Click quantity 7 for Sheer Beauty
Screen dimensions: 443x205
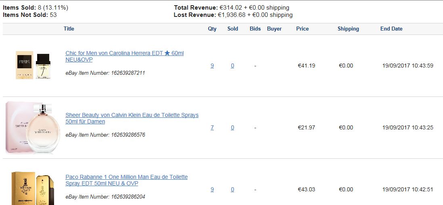tap(212, 127)
